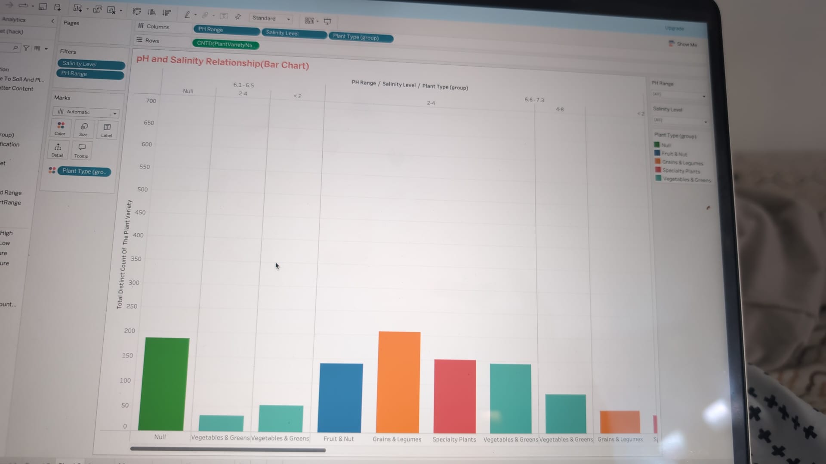Click the Grains & Legumes legend color swatch
The width and height of the screenshot is (826, 464).
[657, 162]
